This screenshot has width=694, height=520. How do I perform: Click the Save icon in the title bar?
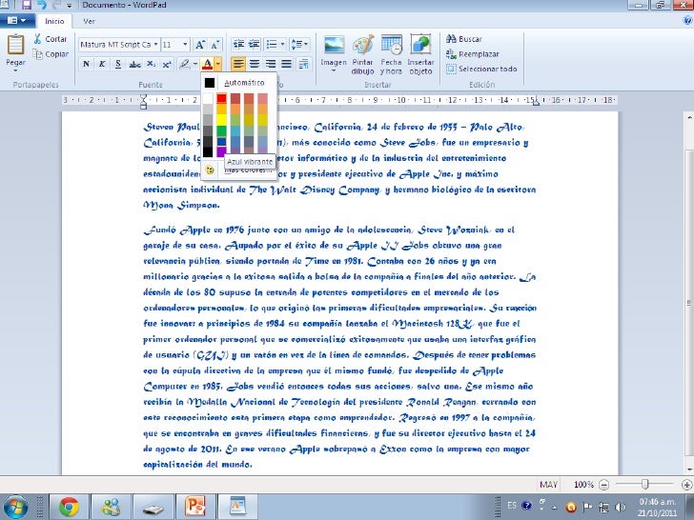click(x=27, y=5)
